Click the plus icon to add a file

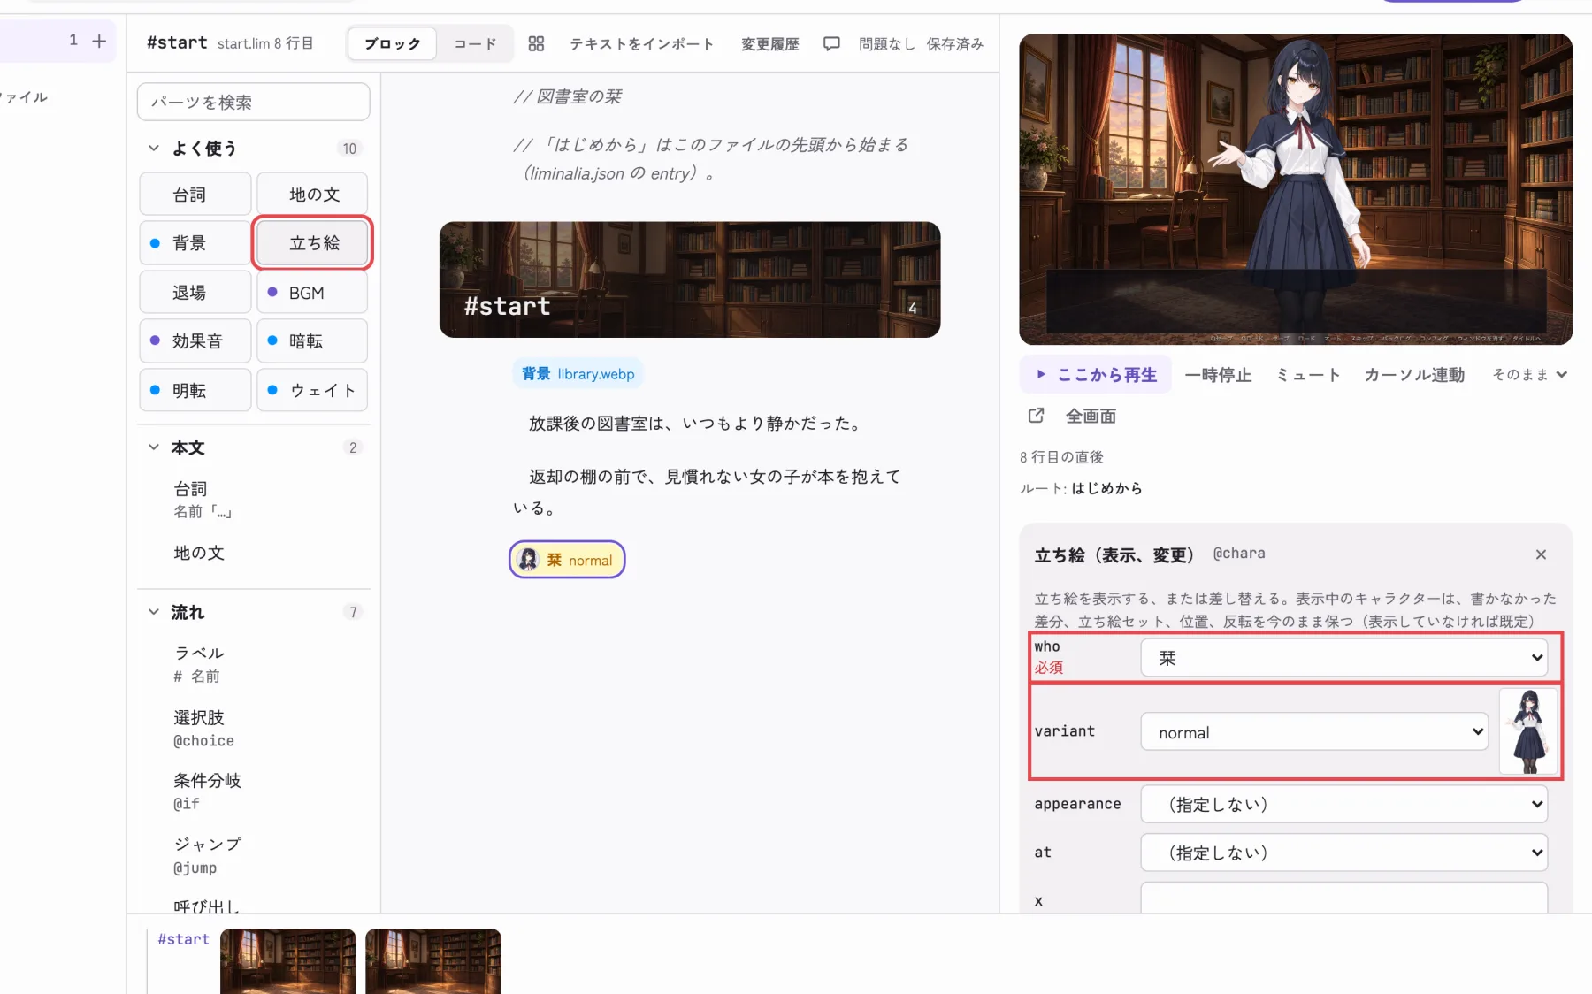[99, 41]
